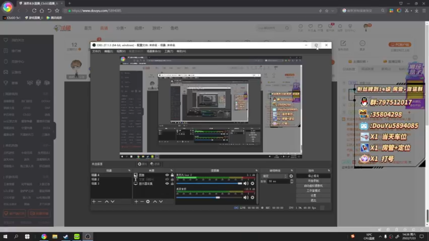Open audio settings gear for 麦克风/Aux 2
The image size is (429, 241).
pos(253,183)
